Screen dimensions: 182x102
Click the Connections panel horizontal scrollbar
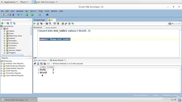pos(13,55)
